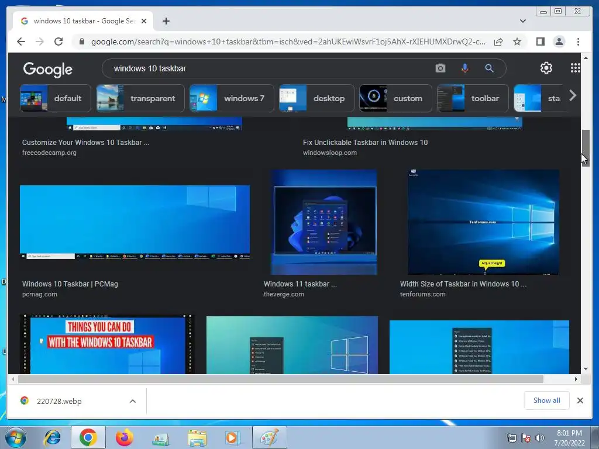Visit windowsloop.com source link
Viewport: 599px width, 449px height.
click(330, 153)
